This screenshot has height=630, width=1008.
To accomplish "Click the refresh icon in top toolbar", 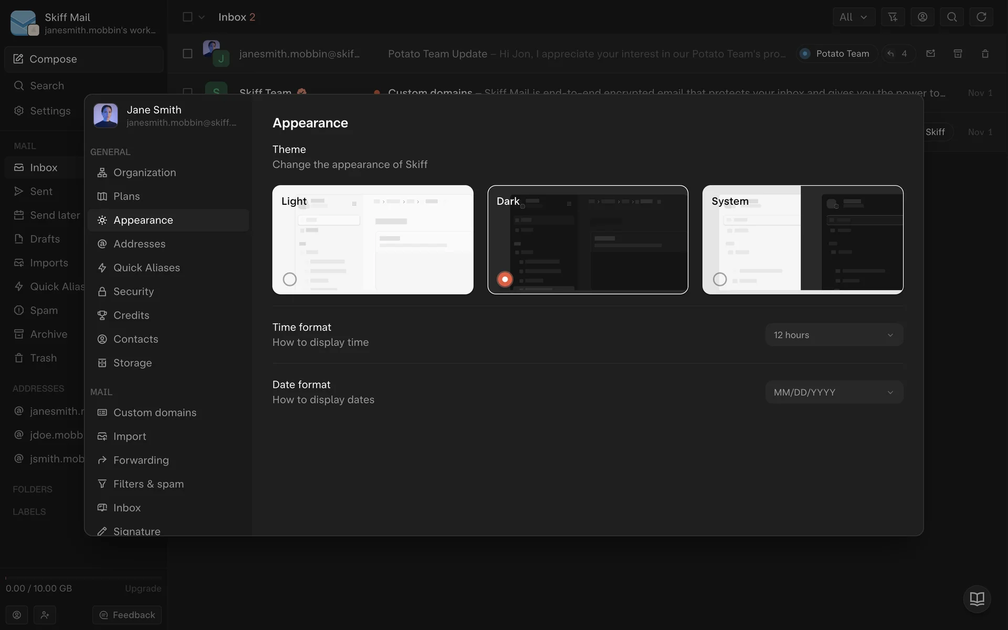I will click(x=981, y=17).
